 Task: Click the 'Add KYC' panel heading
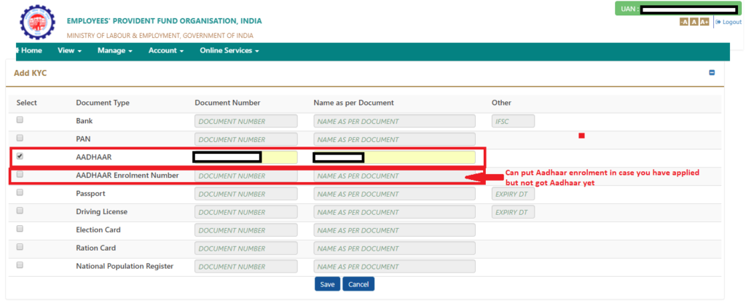tap(30, 74)
